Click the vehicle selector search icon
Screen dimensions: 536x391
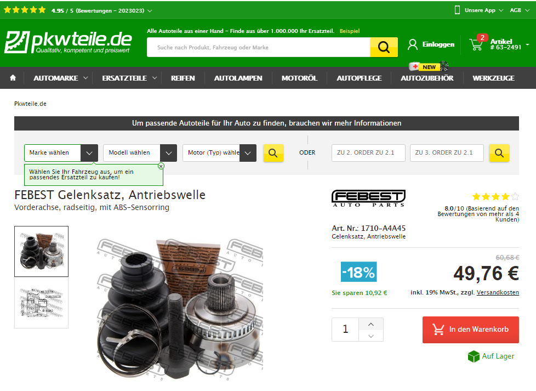(x=273, y=153)
